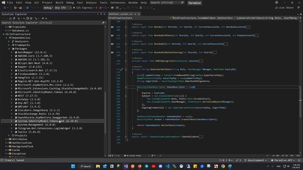Image resolution: width=303 pixels, height=170 pixels.
Task: Click the Solution Explorer Home icon
Action: point(10,18)
